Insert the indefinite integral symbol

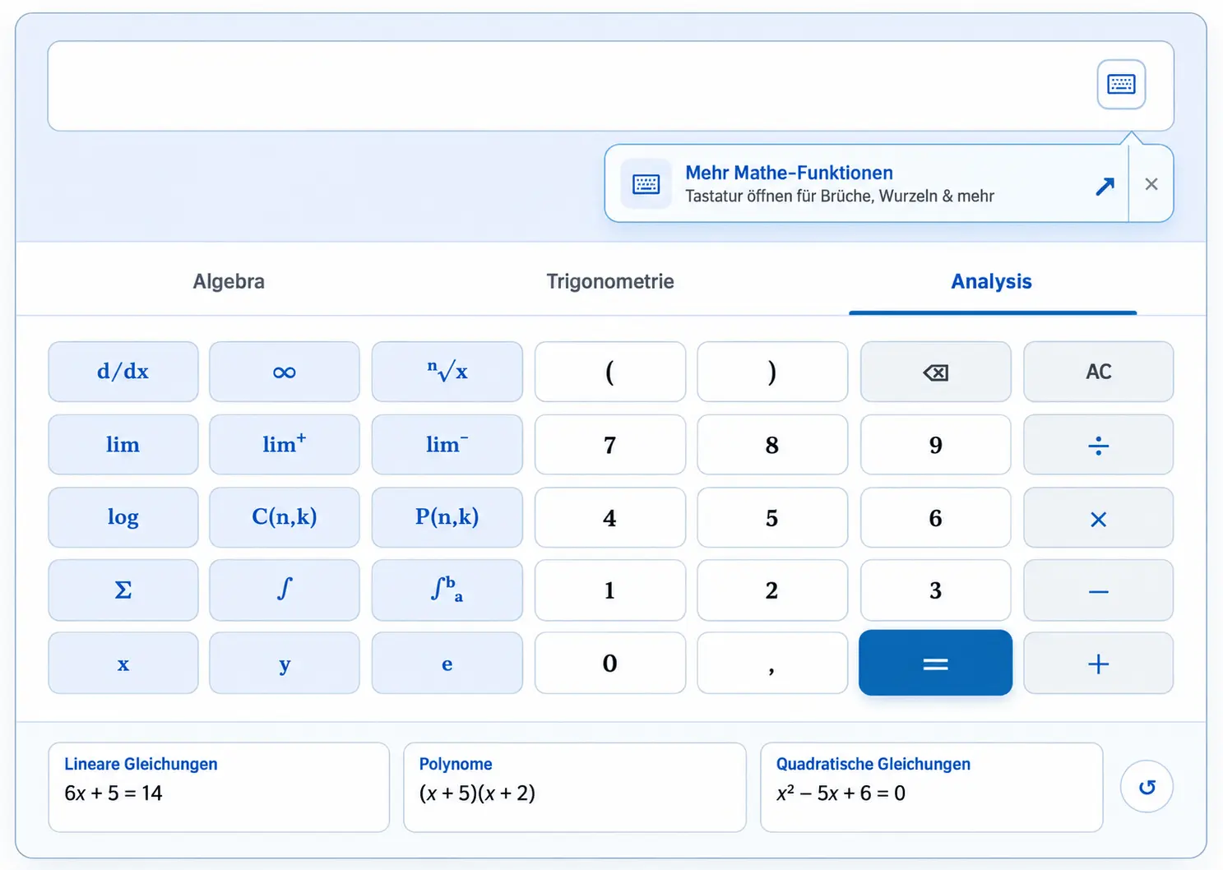[x=285, y=590]
